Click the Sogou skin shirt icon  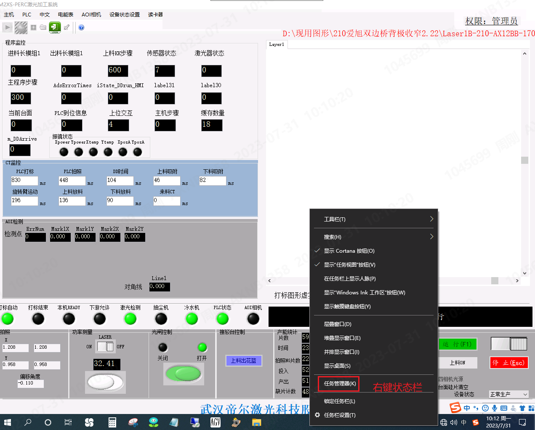(522, 408)
